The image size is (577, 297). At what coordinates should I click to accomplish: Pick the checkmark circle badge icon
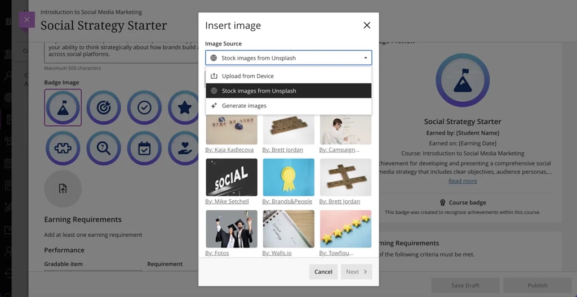[x=144, y=107]
